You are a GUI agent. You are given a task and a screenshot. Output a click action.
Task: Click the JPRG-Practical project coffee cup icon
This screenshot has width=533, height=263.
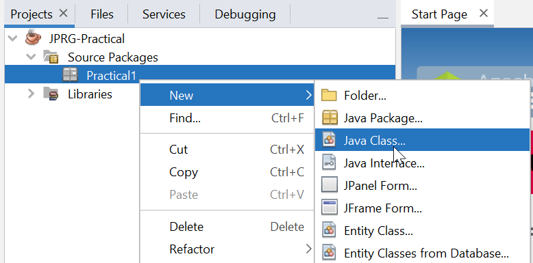(33, 38)
